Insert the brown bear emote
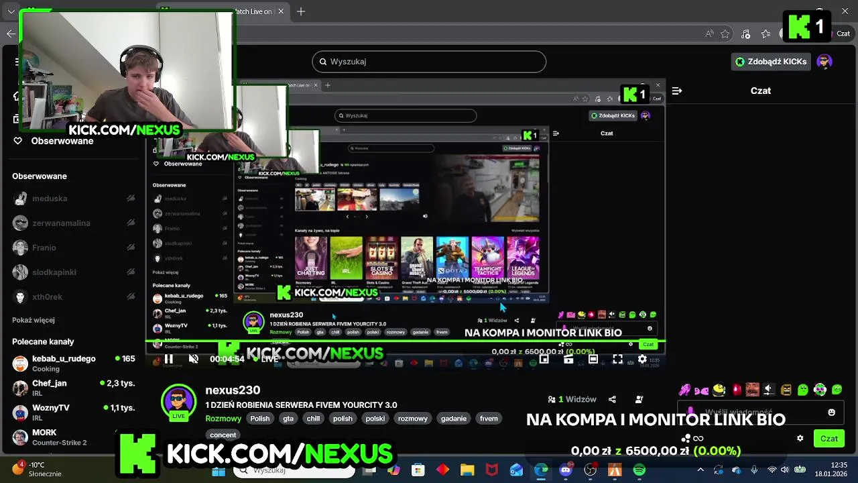The image size is (858, 483). point(786,390)
